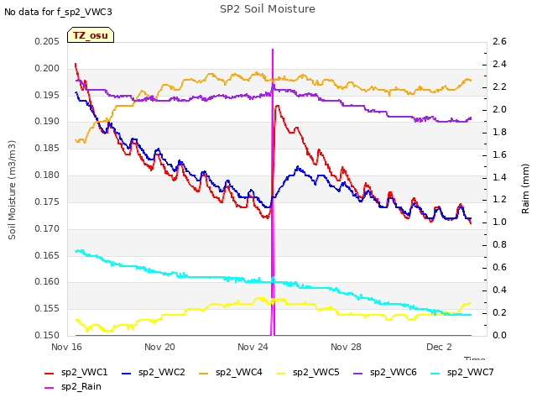The width and height of the screenshot is (537, 403).
Task: Click the magenta sp2_Rain legend swatch
Action: [x=50, y=388]
